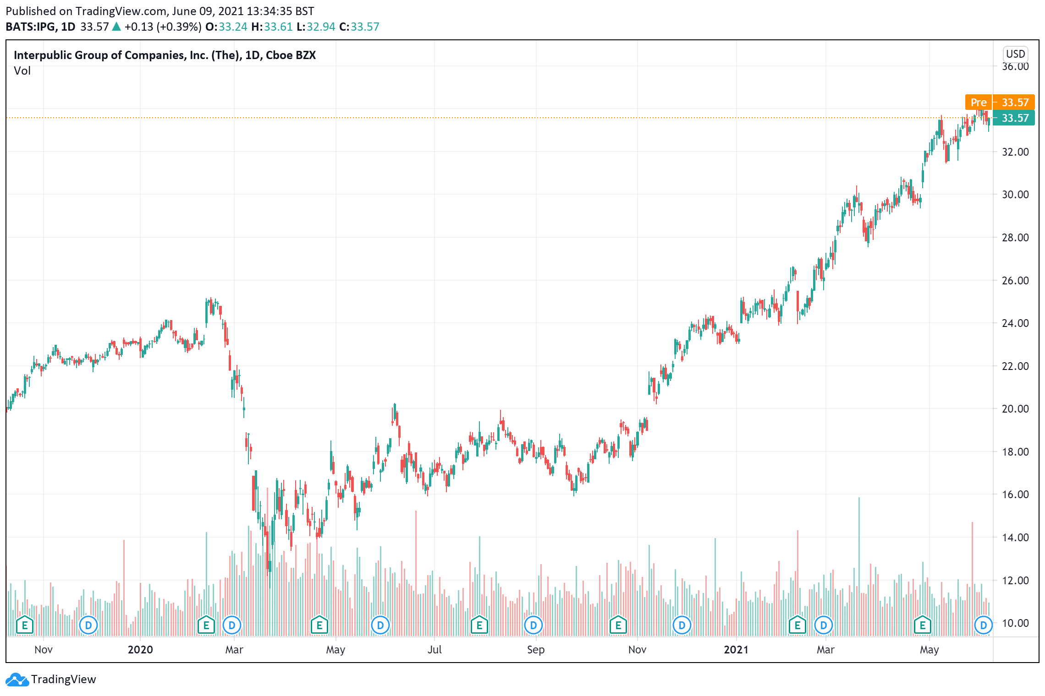Click the Published on TradingView.com timestamp line
1045x696 pixels.
[x=160, y=11]
